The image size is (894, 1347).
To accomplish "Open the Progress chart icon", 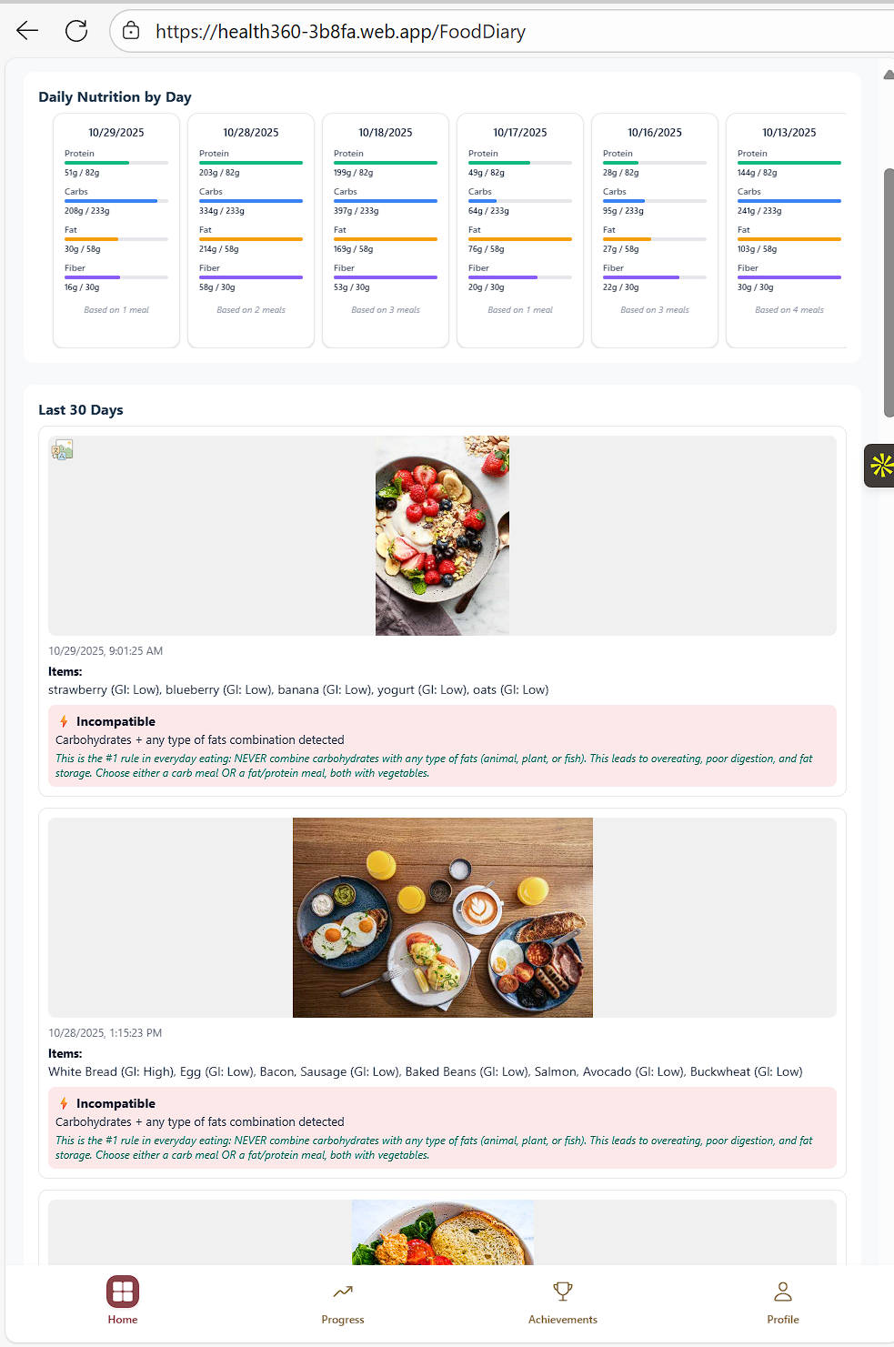I will coord(343,1292).
